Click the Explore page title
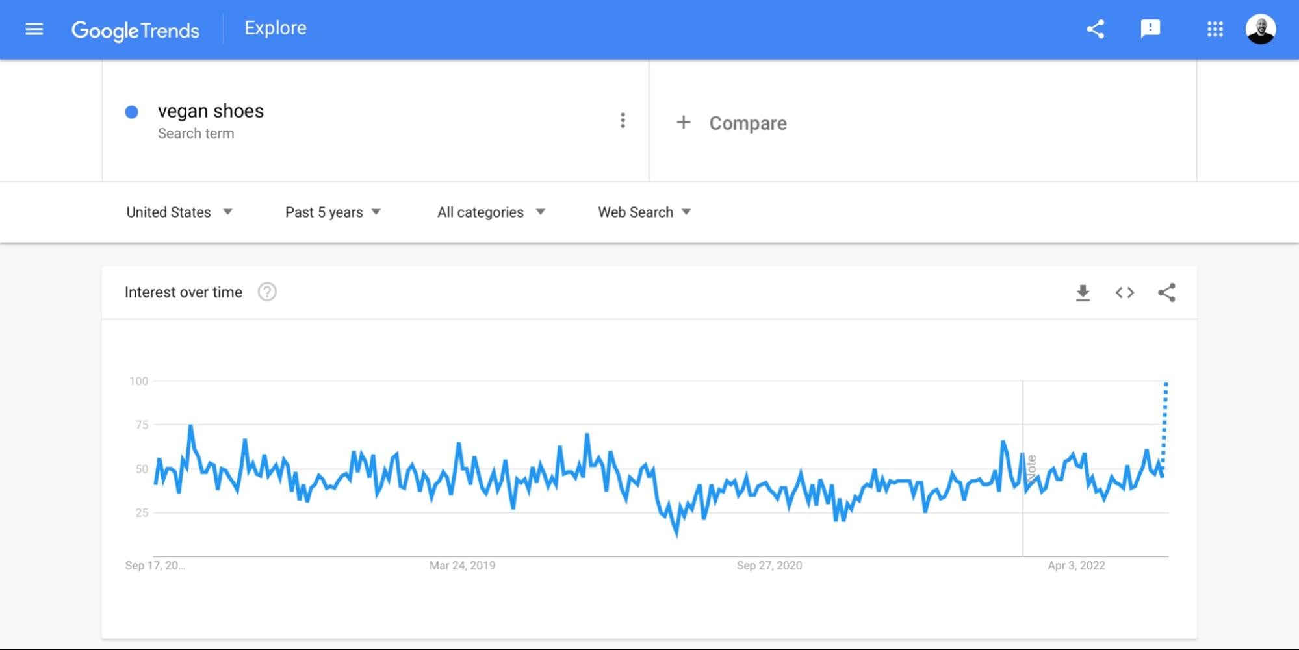 tap(276, 29)
